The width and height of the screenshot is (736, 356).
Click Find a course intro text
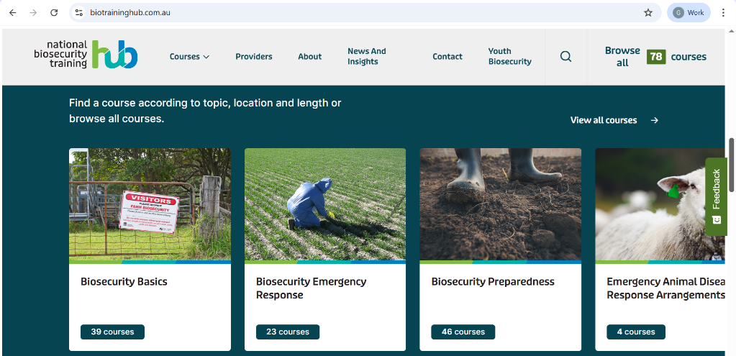click(x=205, y=111)
